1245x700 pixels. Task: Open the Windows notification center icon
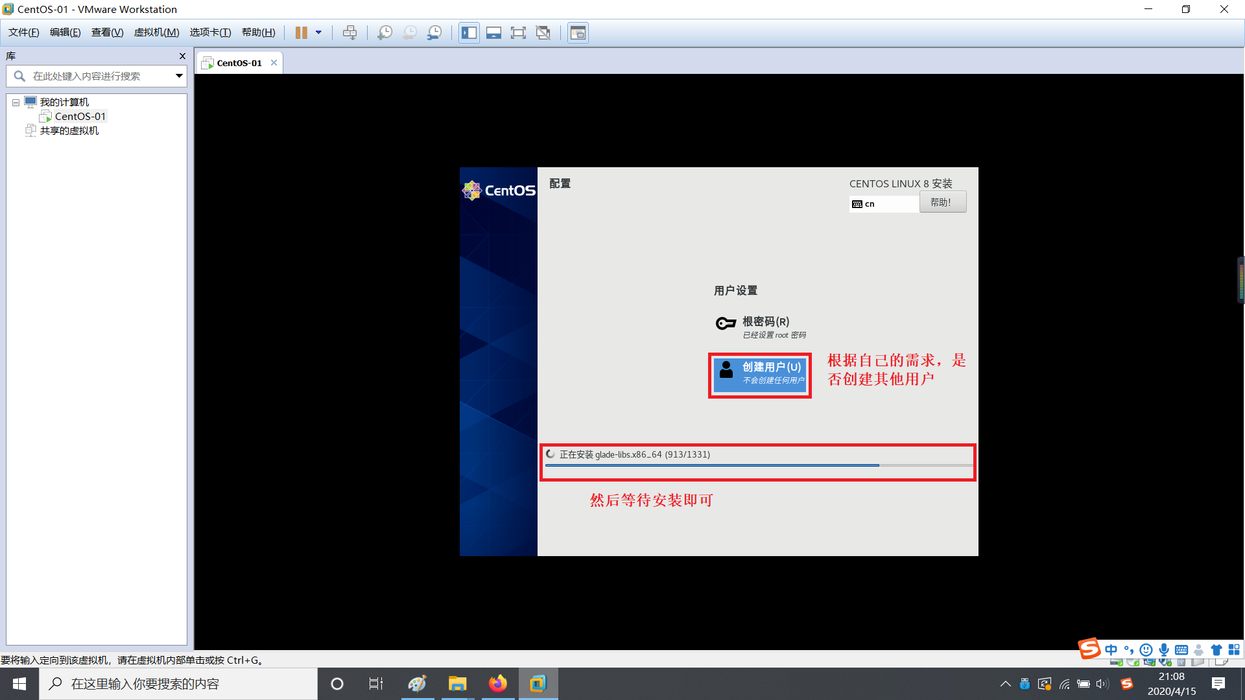pos(1218,684)
